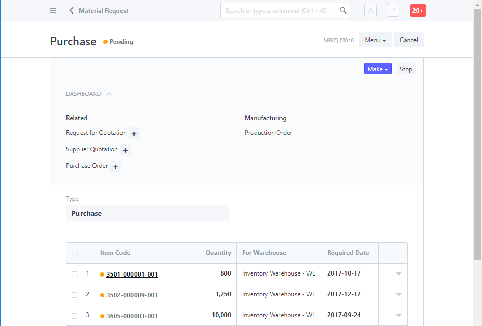Screen dimensions: 482x326
Task: Check the row 2 checkbox for 3502-000009-001
Action: (x=74, y=295)
